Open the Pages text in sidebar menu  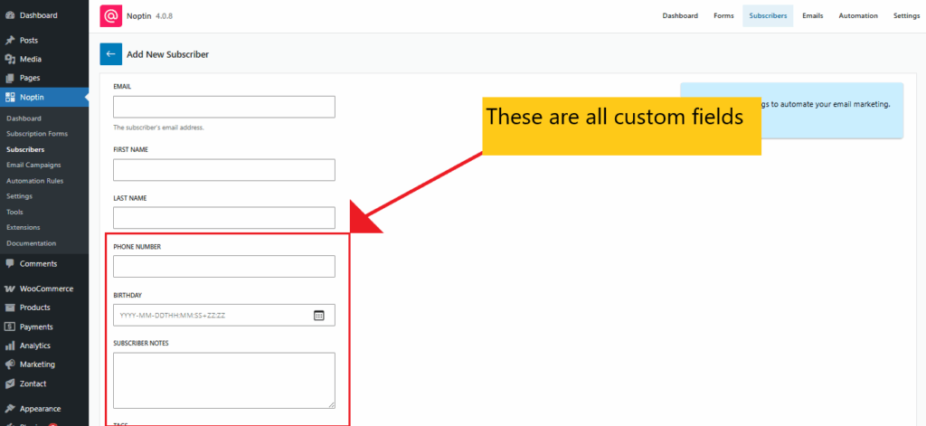coord(30,78)
